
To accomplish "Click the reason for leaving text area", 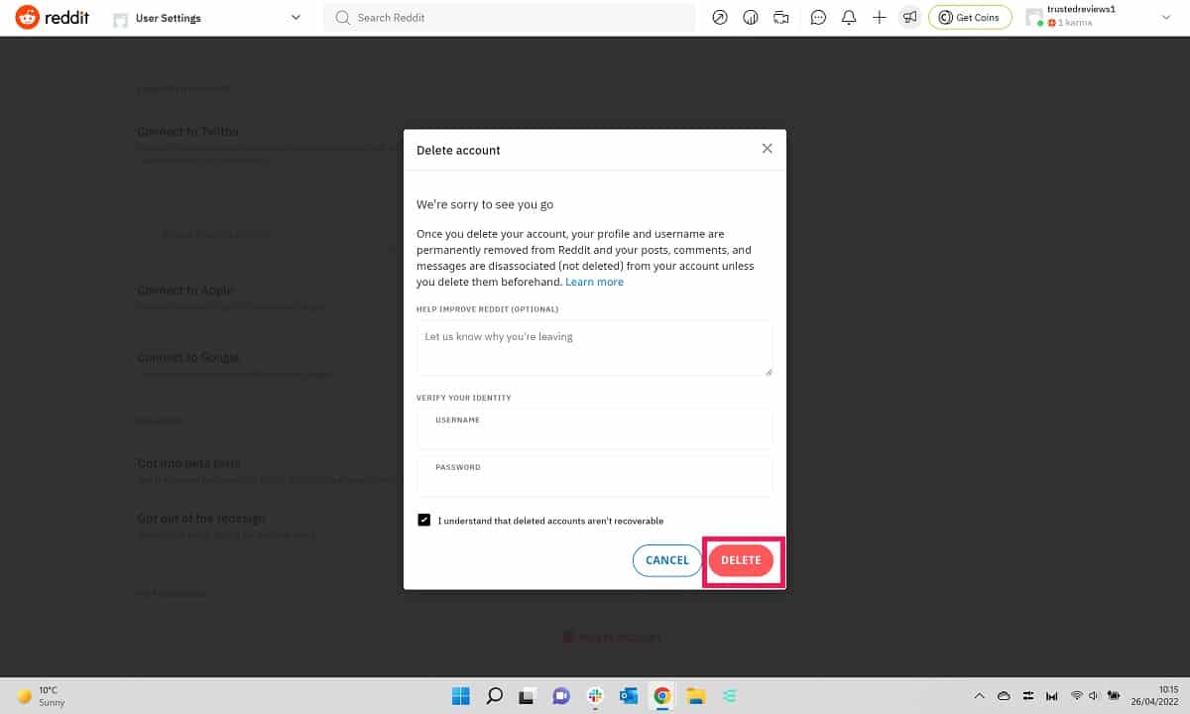I will point(595,348).
